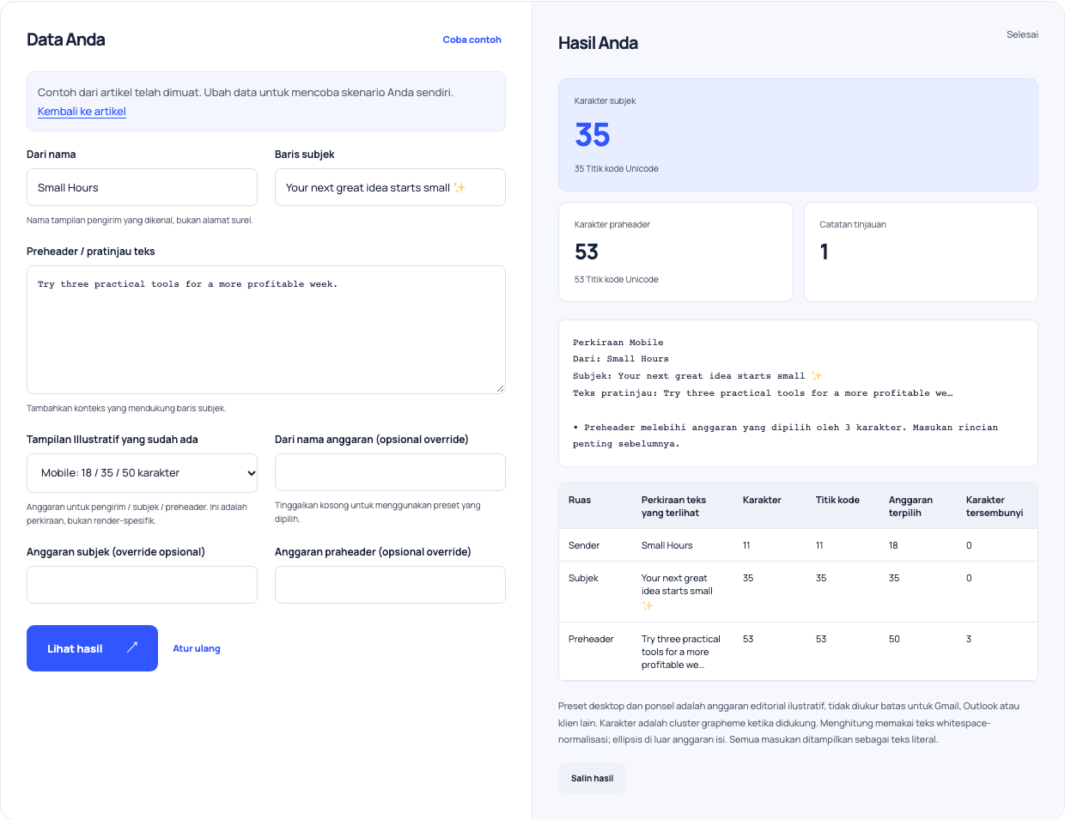Click the Salin hasil button
This screenshot has height=820, width=1065.
click(x=592, y=778)
